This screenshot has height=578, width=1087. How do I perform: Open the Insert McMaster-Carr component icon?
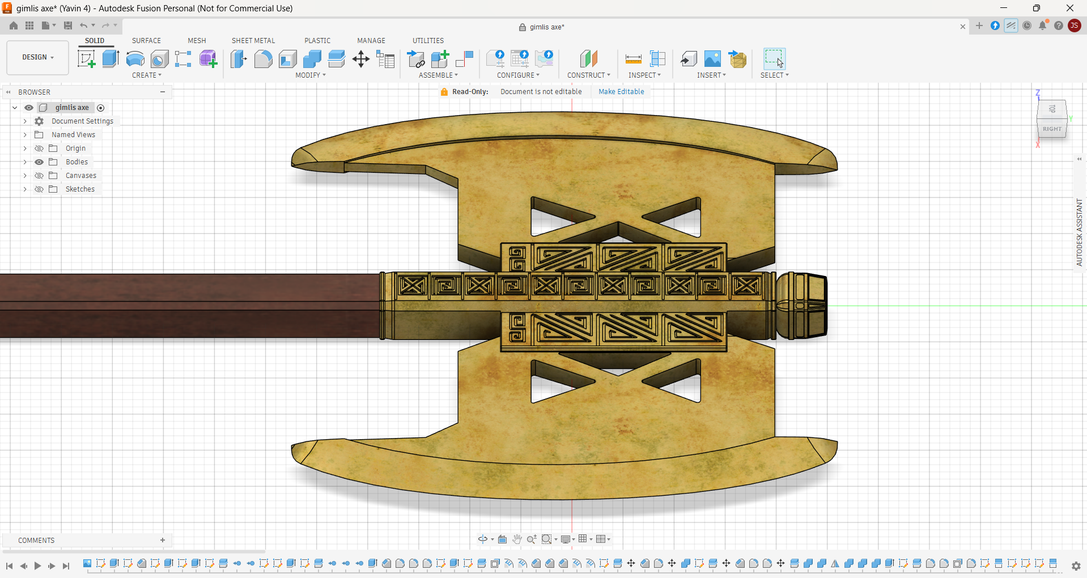[737, 58]
